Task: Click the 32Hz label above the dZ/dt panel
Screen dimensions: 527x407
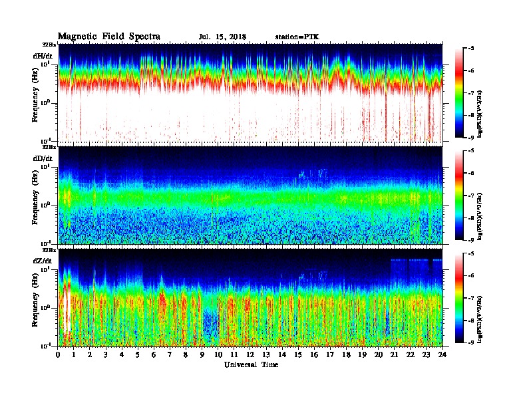Action: click(x=49, y=250)
